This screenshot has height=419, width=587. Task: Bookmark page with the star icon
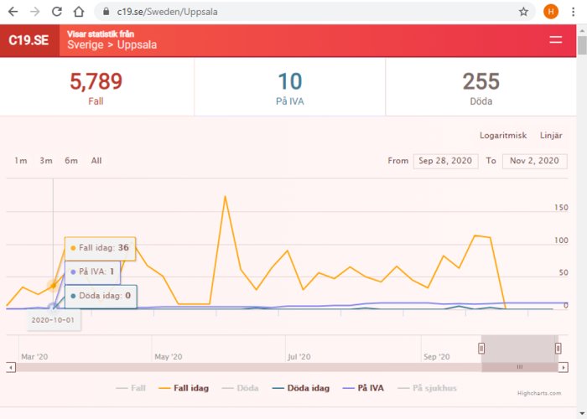[x=523, y=12]
